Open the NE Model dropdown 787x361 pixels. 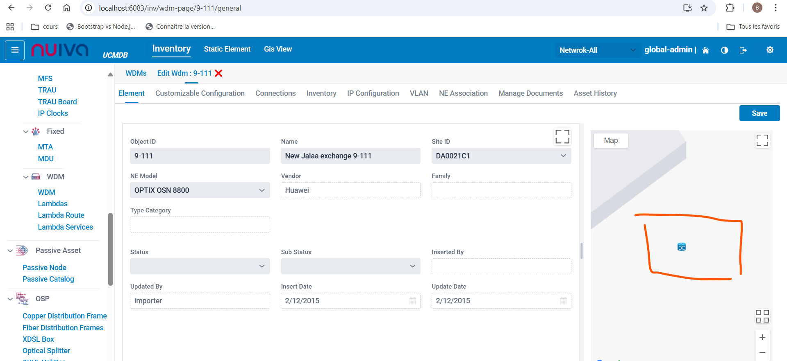click(x=262, y=190)
